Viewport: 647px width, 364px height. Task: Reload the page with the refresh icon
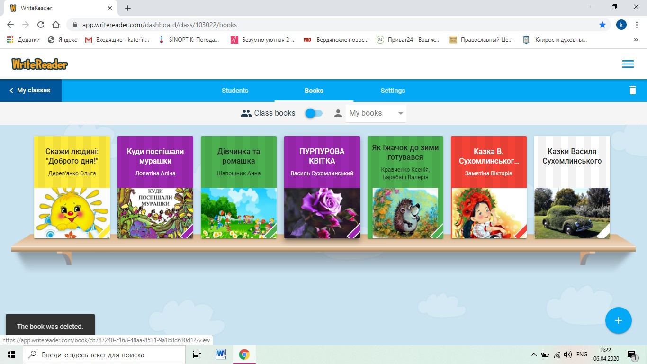(x=41, y=25)
